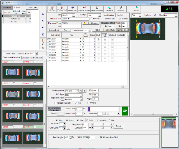Click the Confirm checkmark icon
The width and height of the screenshot is (179, 149).
(120, 7)
